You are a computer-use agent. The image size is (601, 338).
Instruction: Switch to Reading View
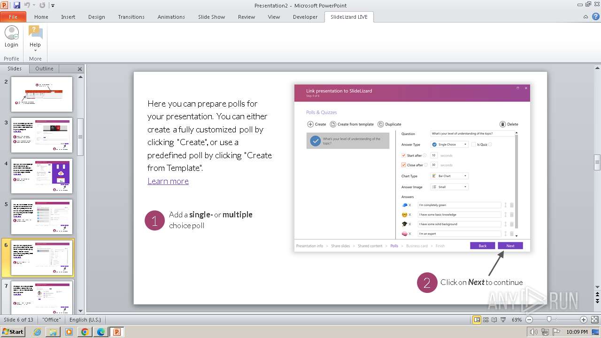click(494, 320)
